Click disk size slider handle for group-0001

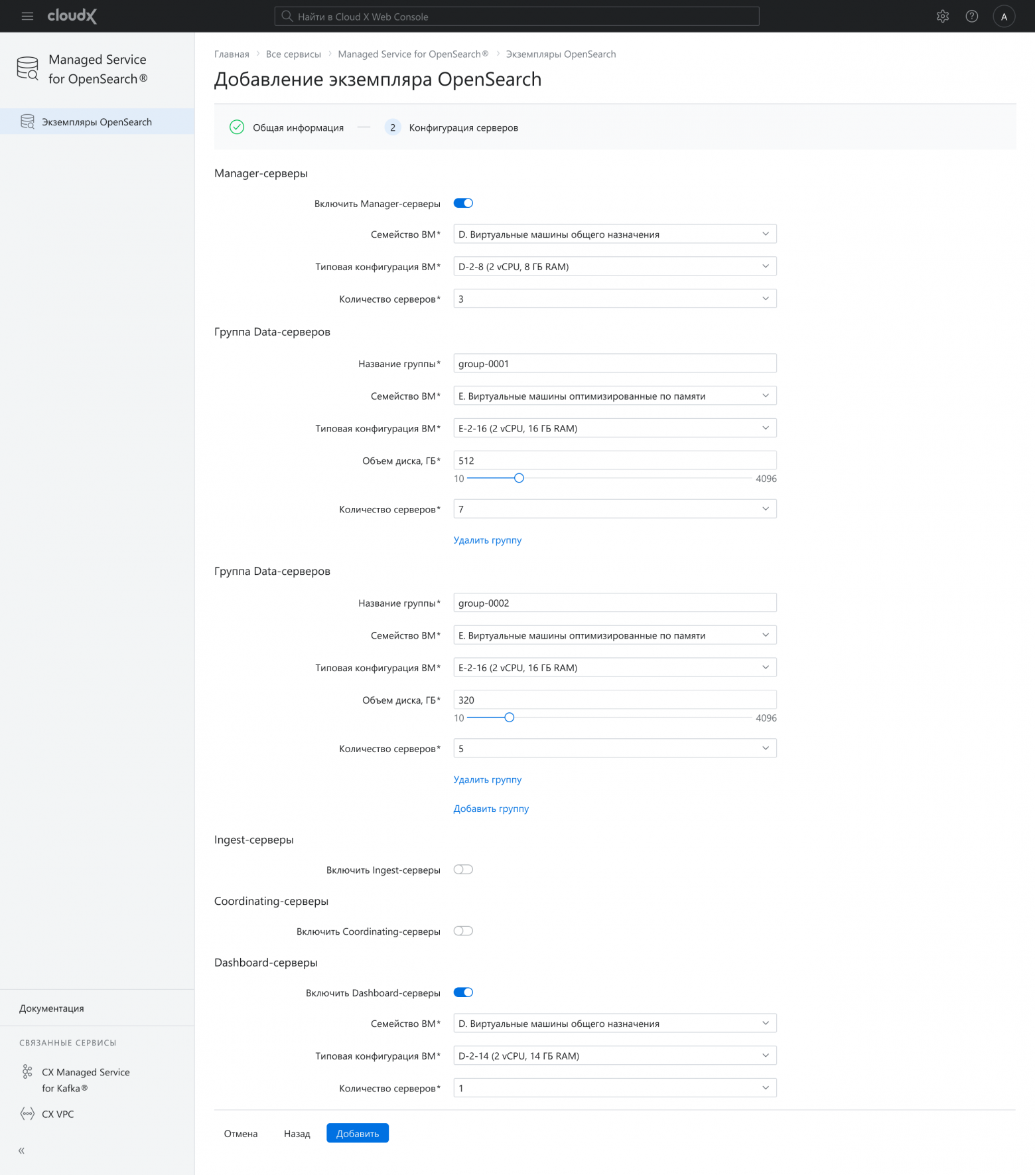pos(519,478)
